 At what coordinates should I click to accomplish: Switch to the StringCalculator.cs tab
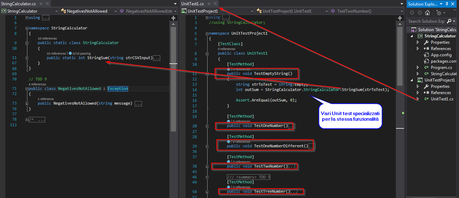(x=19, y=3)
